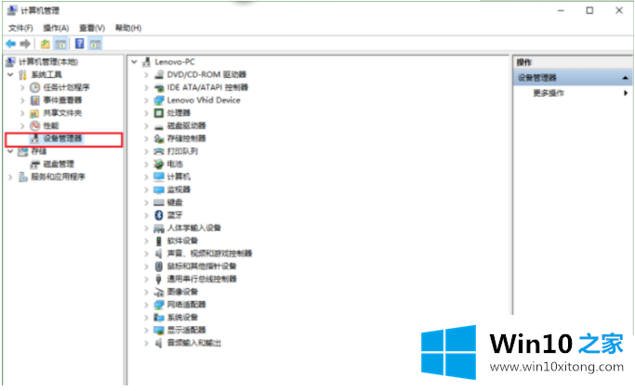The image size is (635, 391).
Task: Expand the 网络适配器 node
Action: pos(147,305)
